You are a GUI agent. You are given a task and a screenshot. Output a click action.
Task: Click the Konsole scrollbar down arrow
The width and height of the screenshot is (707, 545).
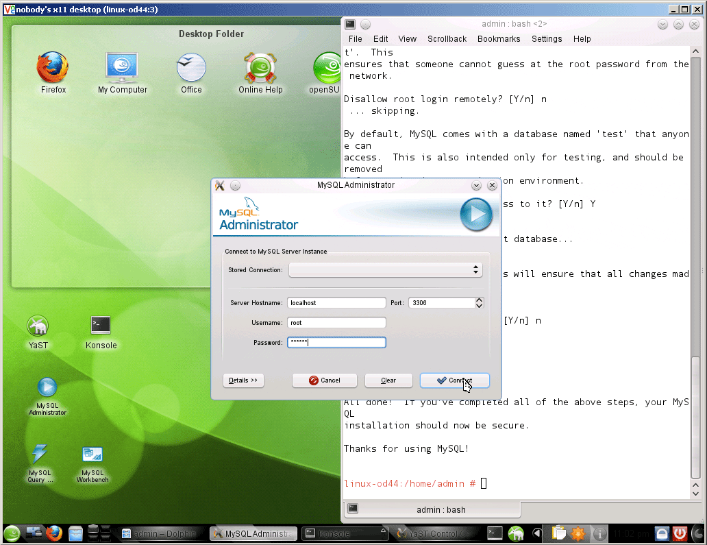(x=695, y=493)
